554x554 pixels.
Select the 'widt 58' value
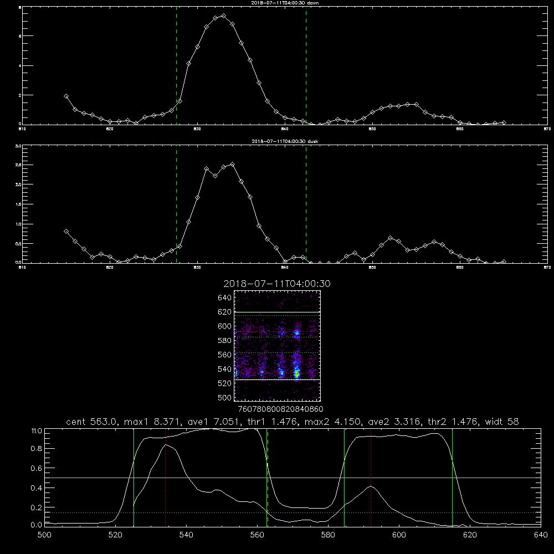tap(502, 422)
